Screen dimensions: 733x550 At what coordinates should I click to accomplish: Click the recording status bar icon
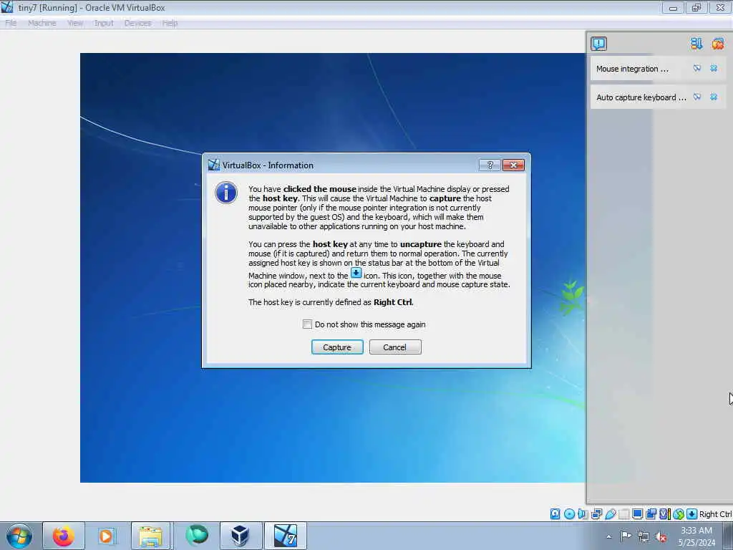tap(651, 514)
